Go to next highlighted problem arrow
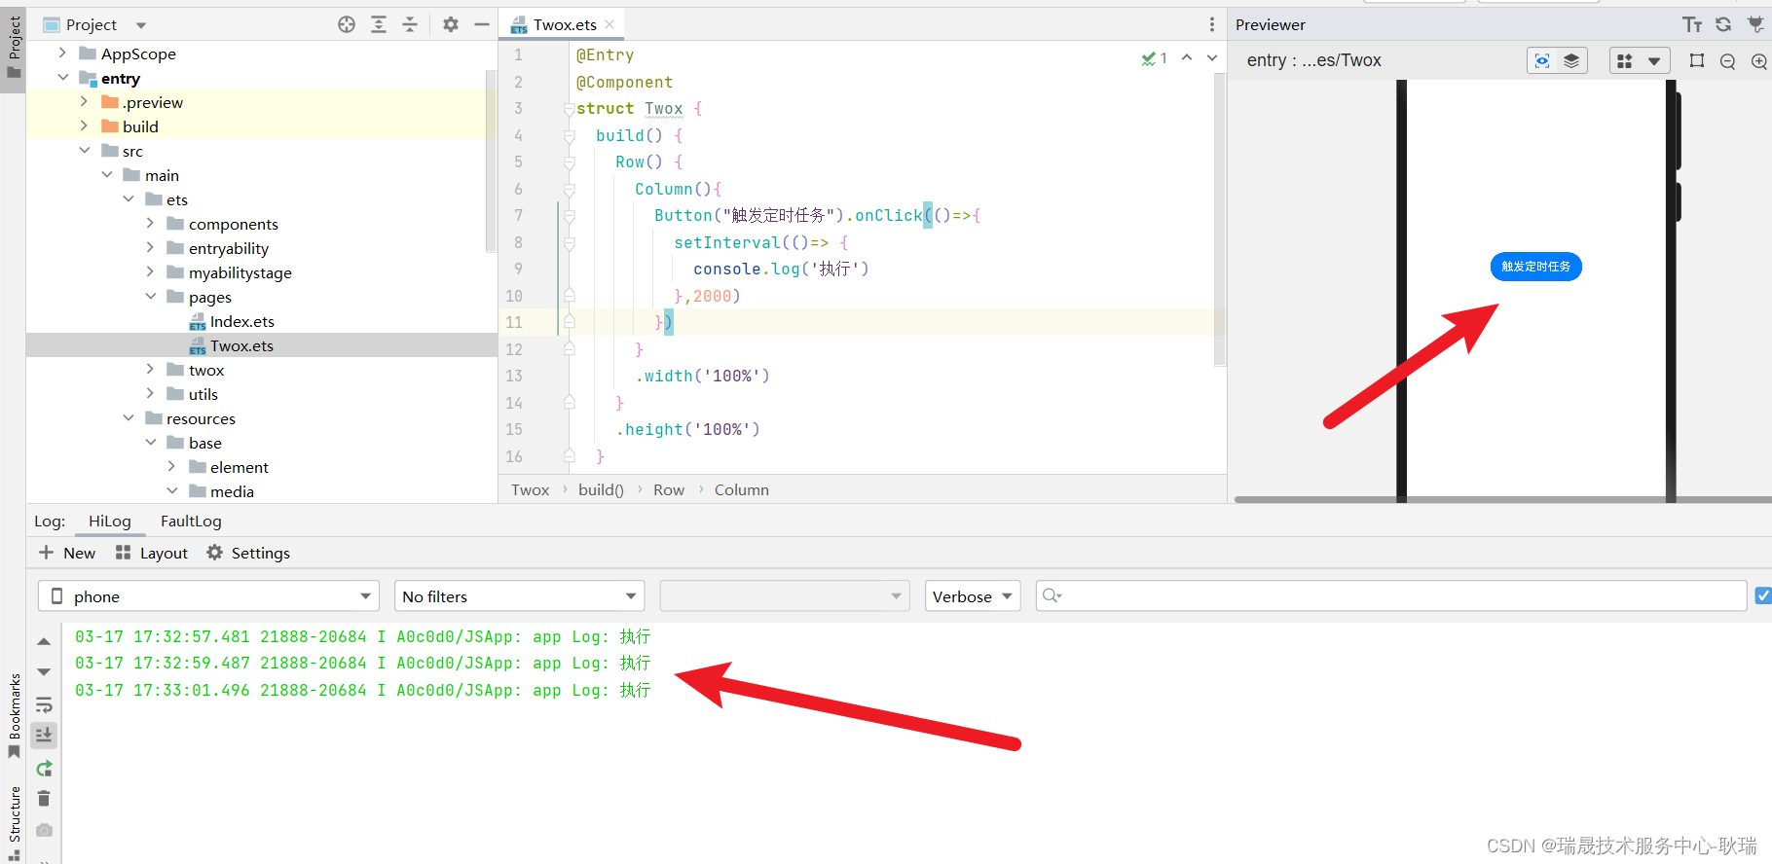Image resolution: width=1772 pixels, height=864 pixels. (1212, 57)
